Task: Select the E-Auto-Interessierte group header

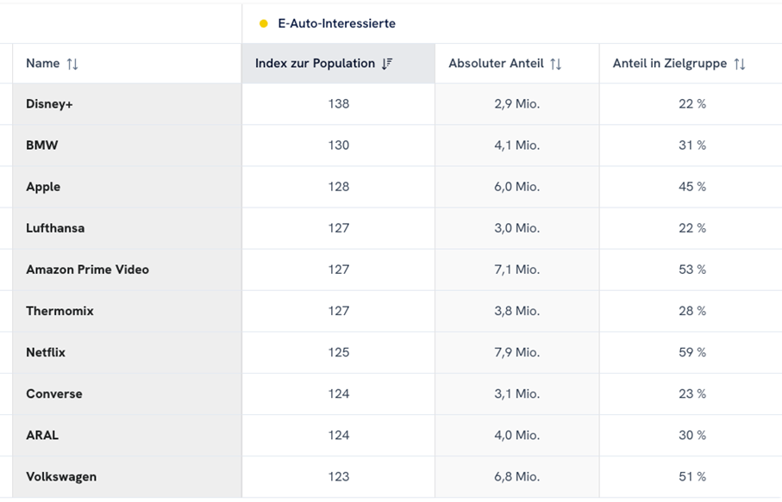Action: tap(336, 24)
